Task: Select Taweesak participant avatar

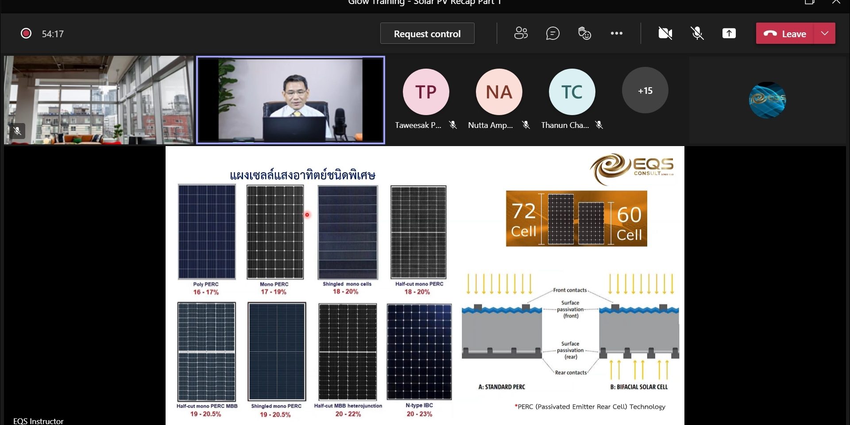Action: tap(425, 92)
